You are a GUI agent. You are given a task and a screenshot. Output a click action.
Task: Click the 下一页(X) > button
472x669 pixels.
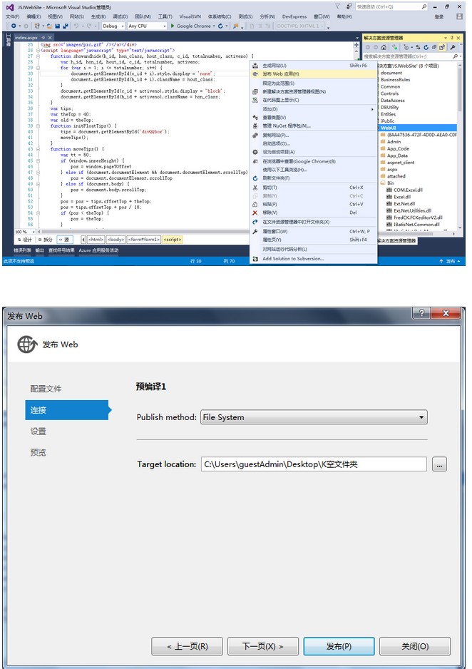[x=262, y=646]
